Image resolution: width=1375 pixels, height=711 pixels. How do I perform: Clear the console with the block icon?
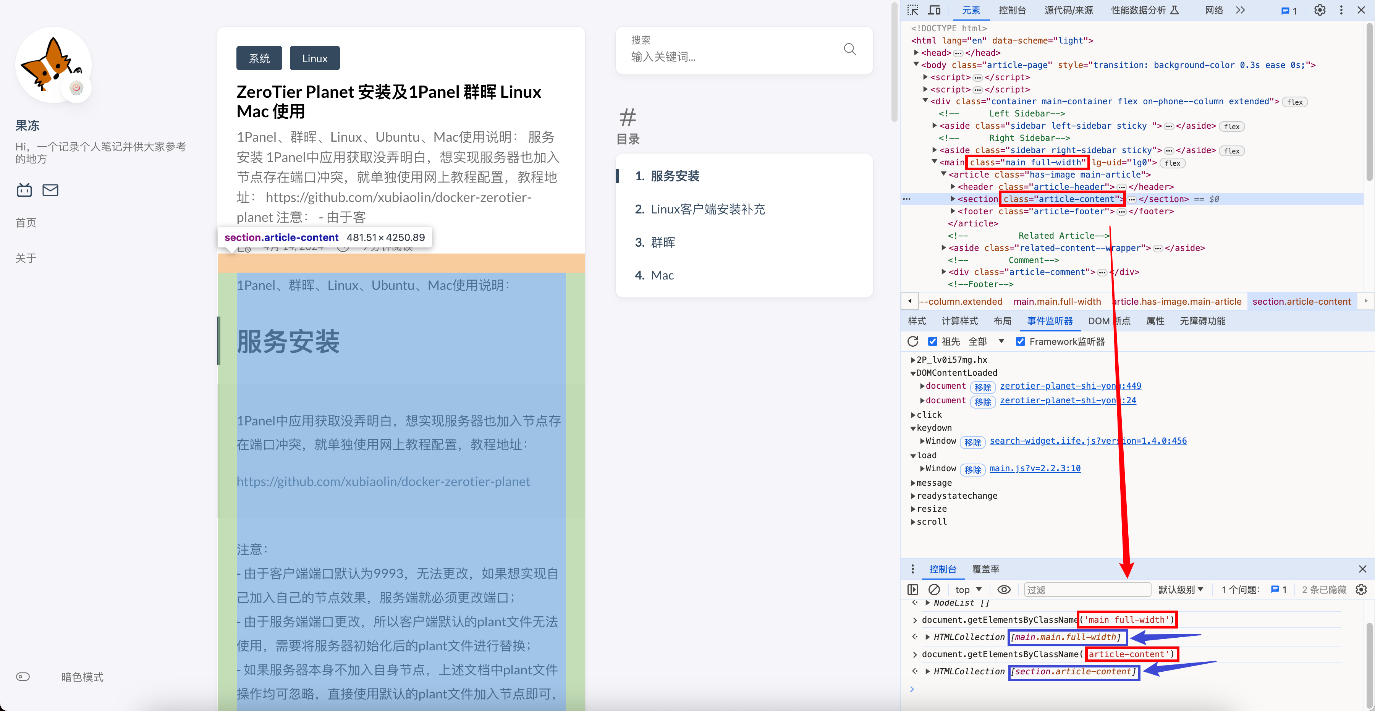[x=934, y=589]
